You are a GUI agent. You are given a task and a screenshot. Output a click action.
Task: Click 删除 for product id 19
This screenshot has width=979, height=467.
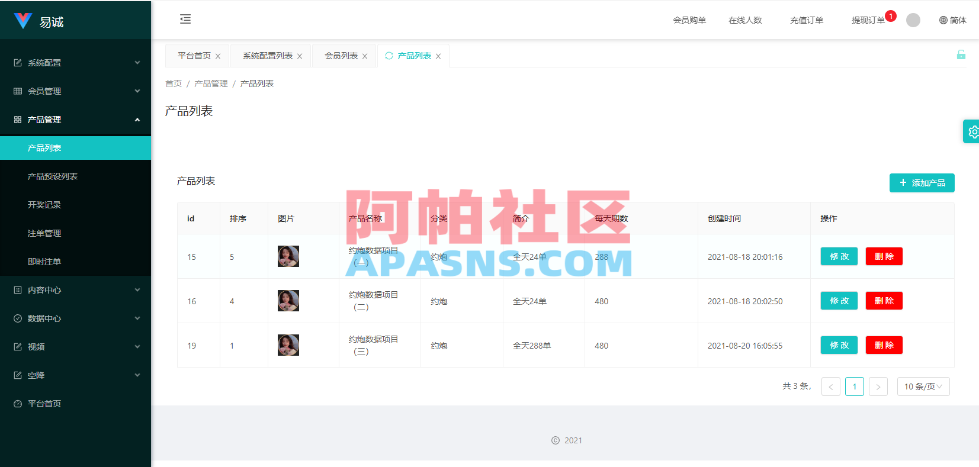click(x=884, y=345)
